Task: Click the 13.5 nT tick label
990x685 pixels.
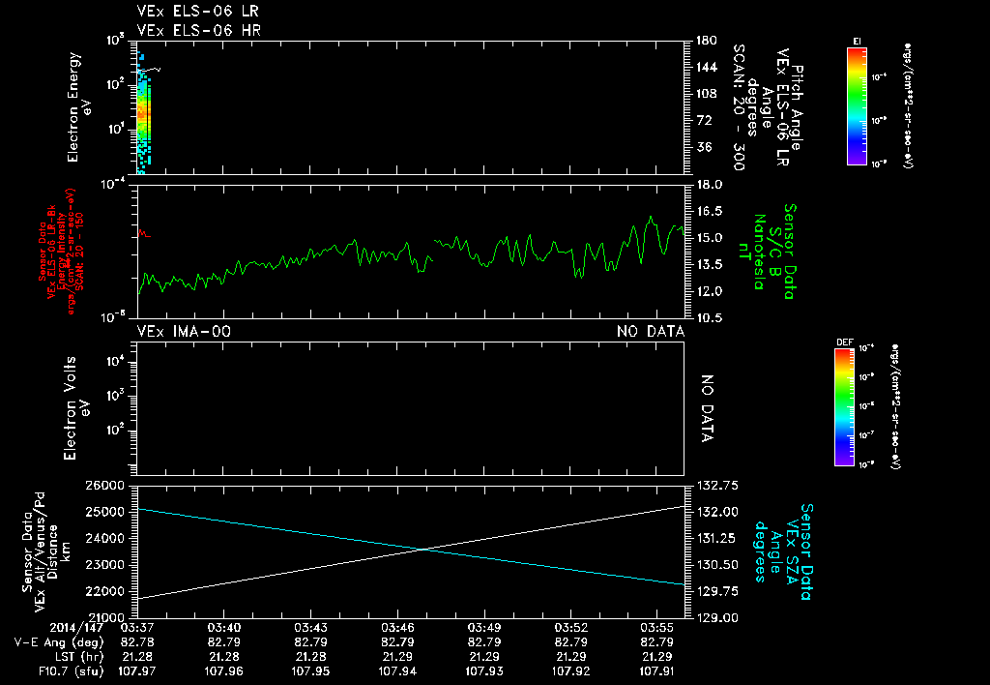Action: coord(709,265)
